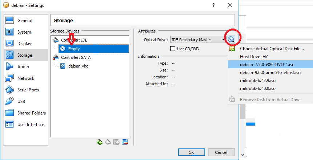Image resolution: width=313 pixels, height=160 pixels.
Task: Select mikrotik-6.42.9.iso from menu
Action: tap(271, 81)
